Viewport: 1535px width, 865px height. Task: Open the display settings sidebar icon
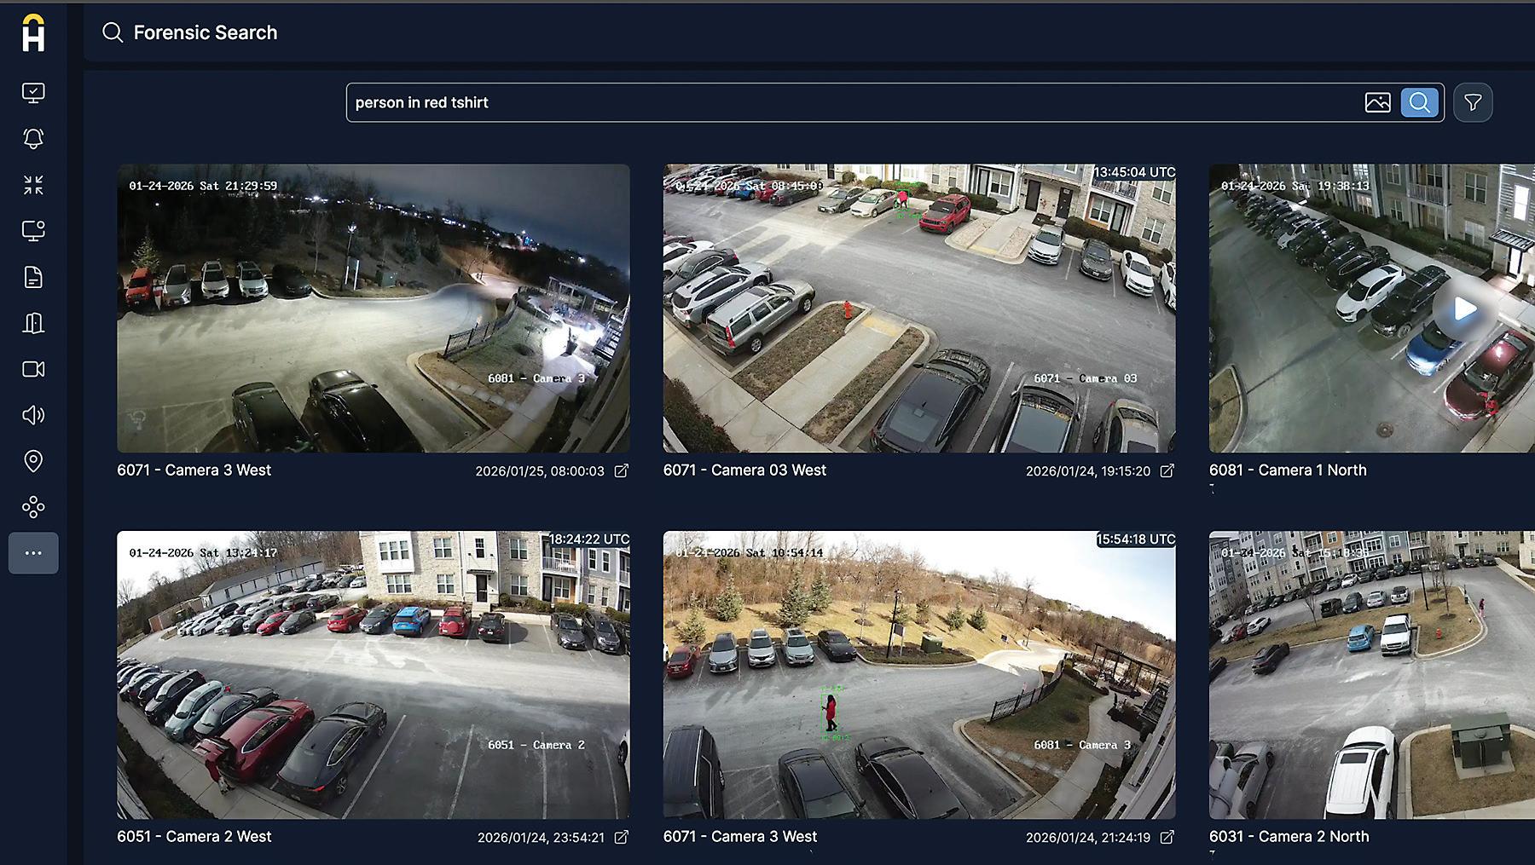click(x=33, y=231)
